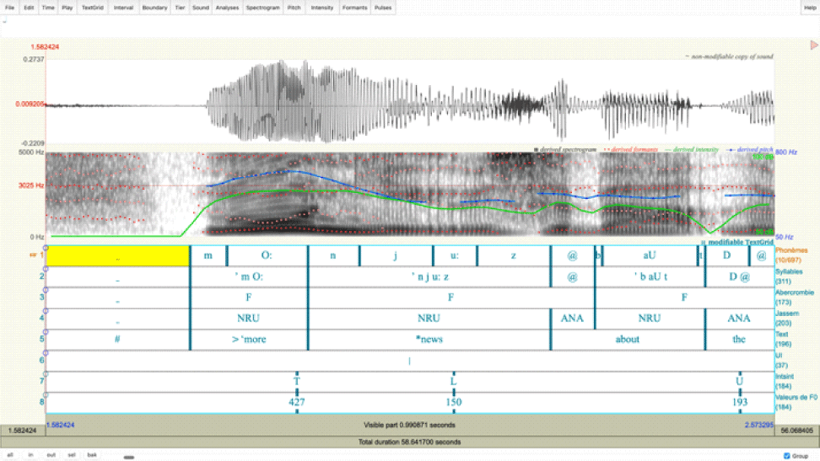The height and width of the screenshot is (461, 820).
Task: Expand the Pitch menu
Action: coord(294,8)
